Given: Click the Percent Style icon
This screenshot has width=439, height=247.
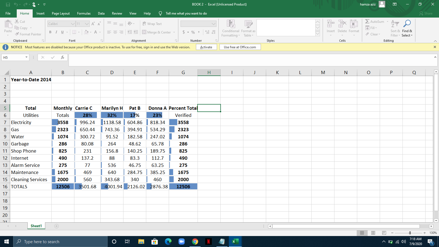Looking at the screenshot, I should point(192,32).
